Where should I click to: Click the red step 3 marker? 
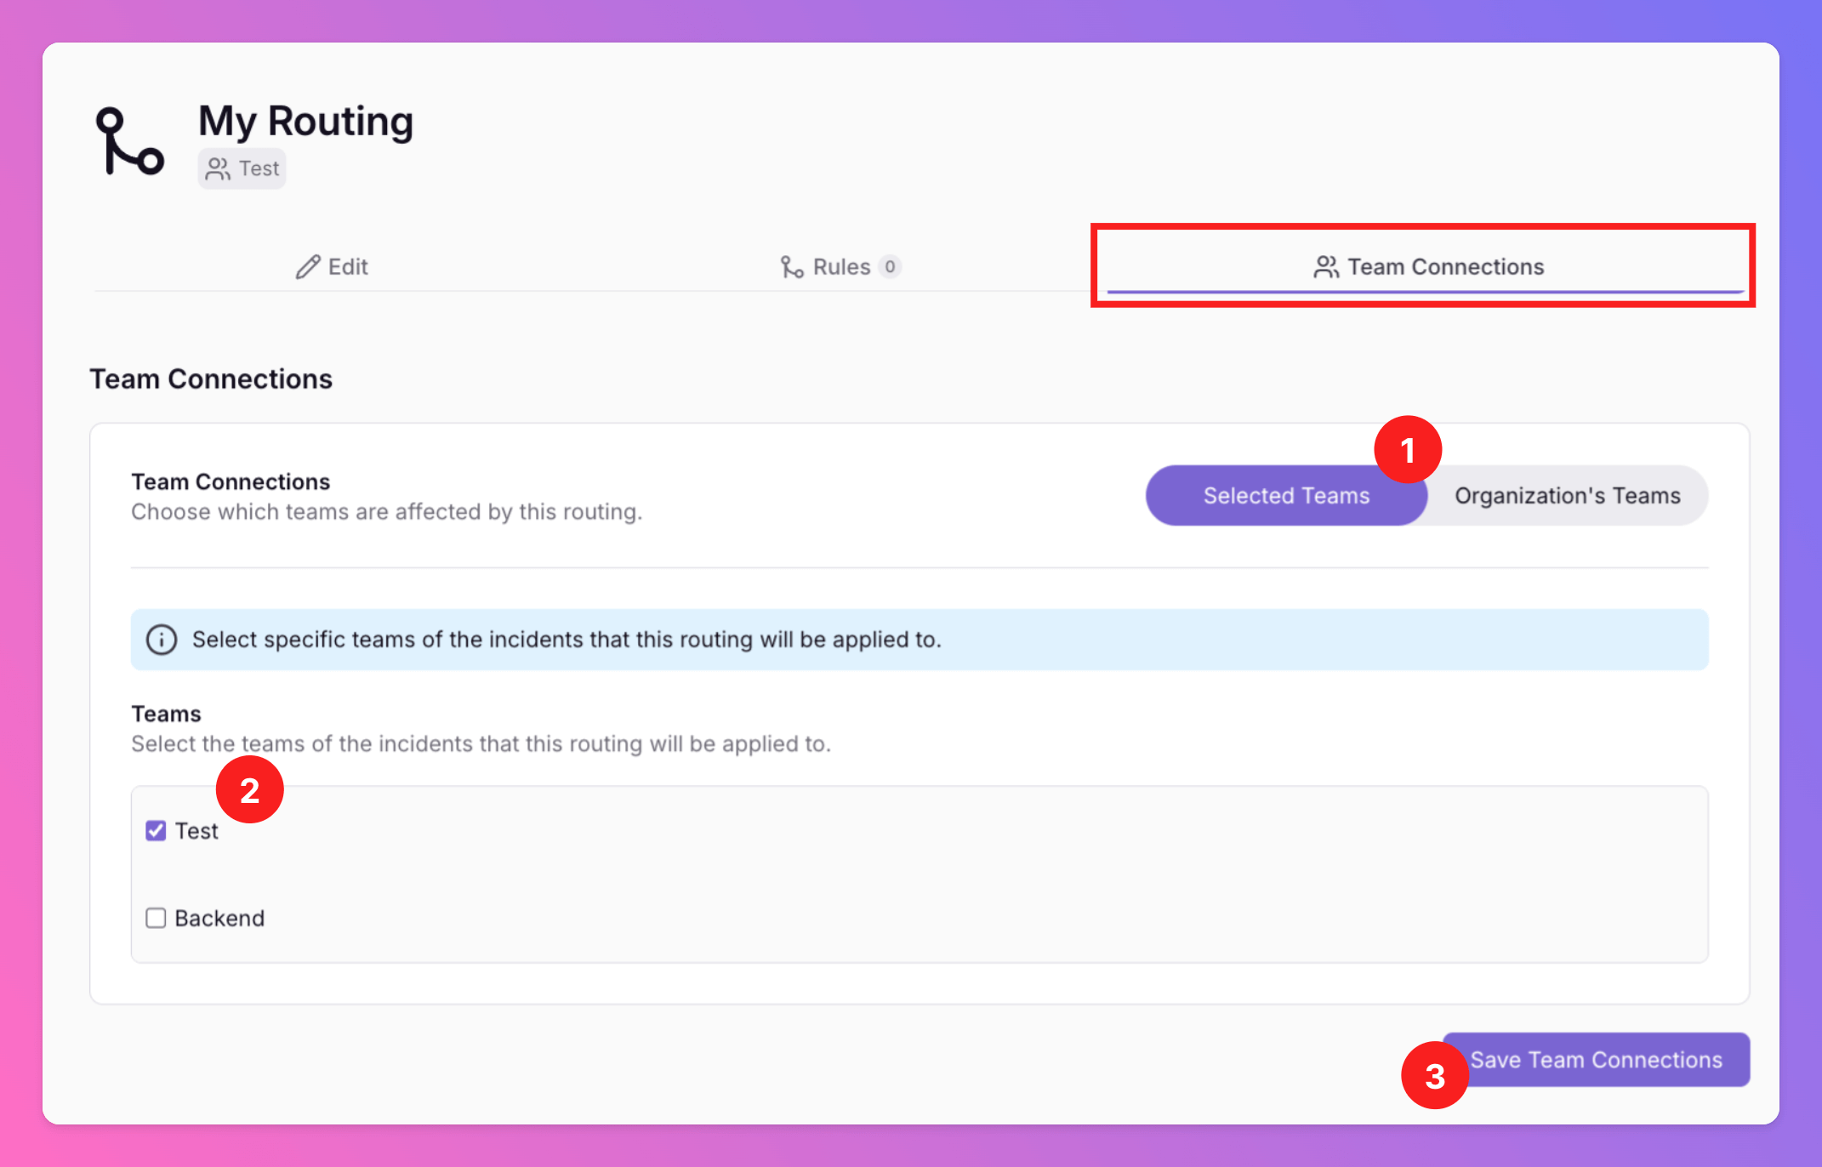[1434, 1076]
